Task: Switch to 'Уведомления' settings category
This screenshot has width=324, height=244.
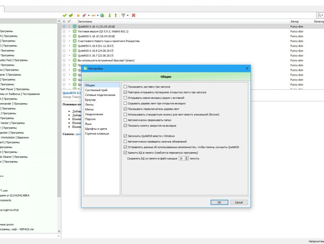Action: point(94,114)
